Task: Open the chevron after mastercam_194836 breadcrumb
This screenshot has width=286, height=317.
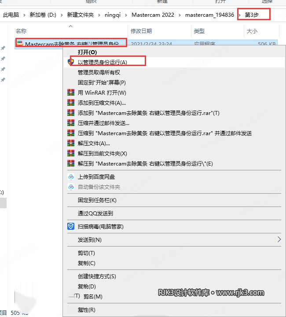Action: (239, 15)
